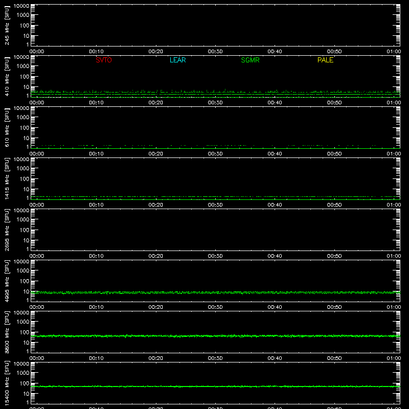This screenshot has width=409, height=409.
Task: Click the dashed green trace in the 1415 MHz panel
Action: 215,196
